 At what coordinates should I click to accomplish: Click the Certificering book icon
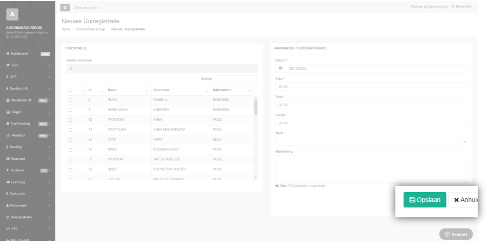(x=8, y=124)
